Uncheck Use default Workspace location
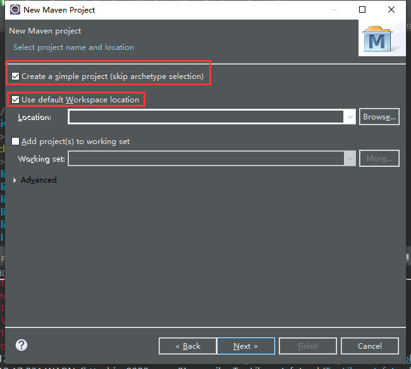Image resolution: width=411 pixels, height=369 pixels. coord(15,100)
